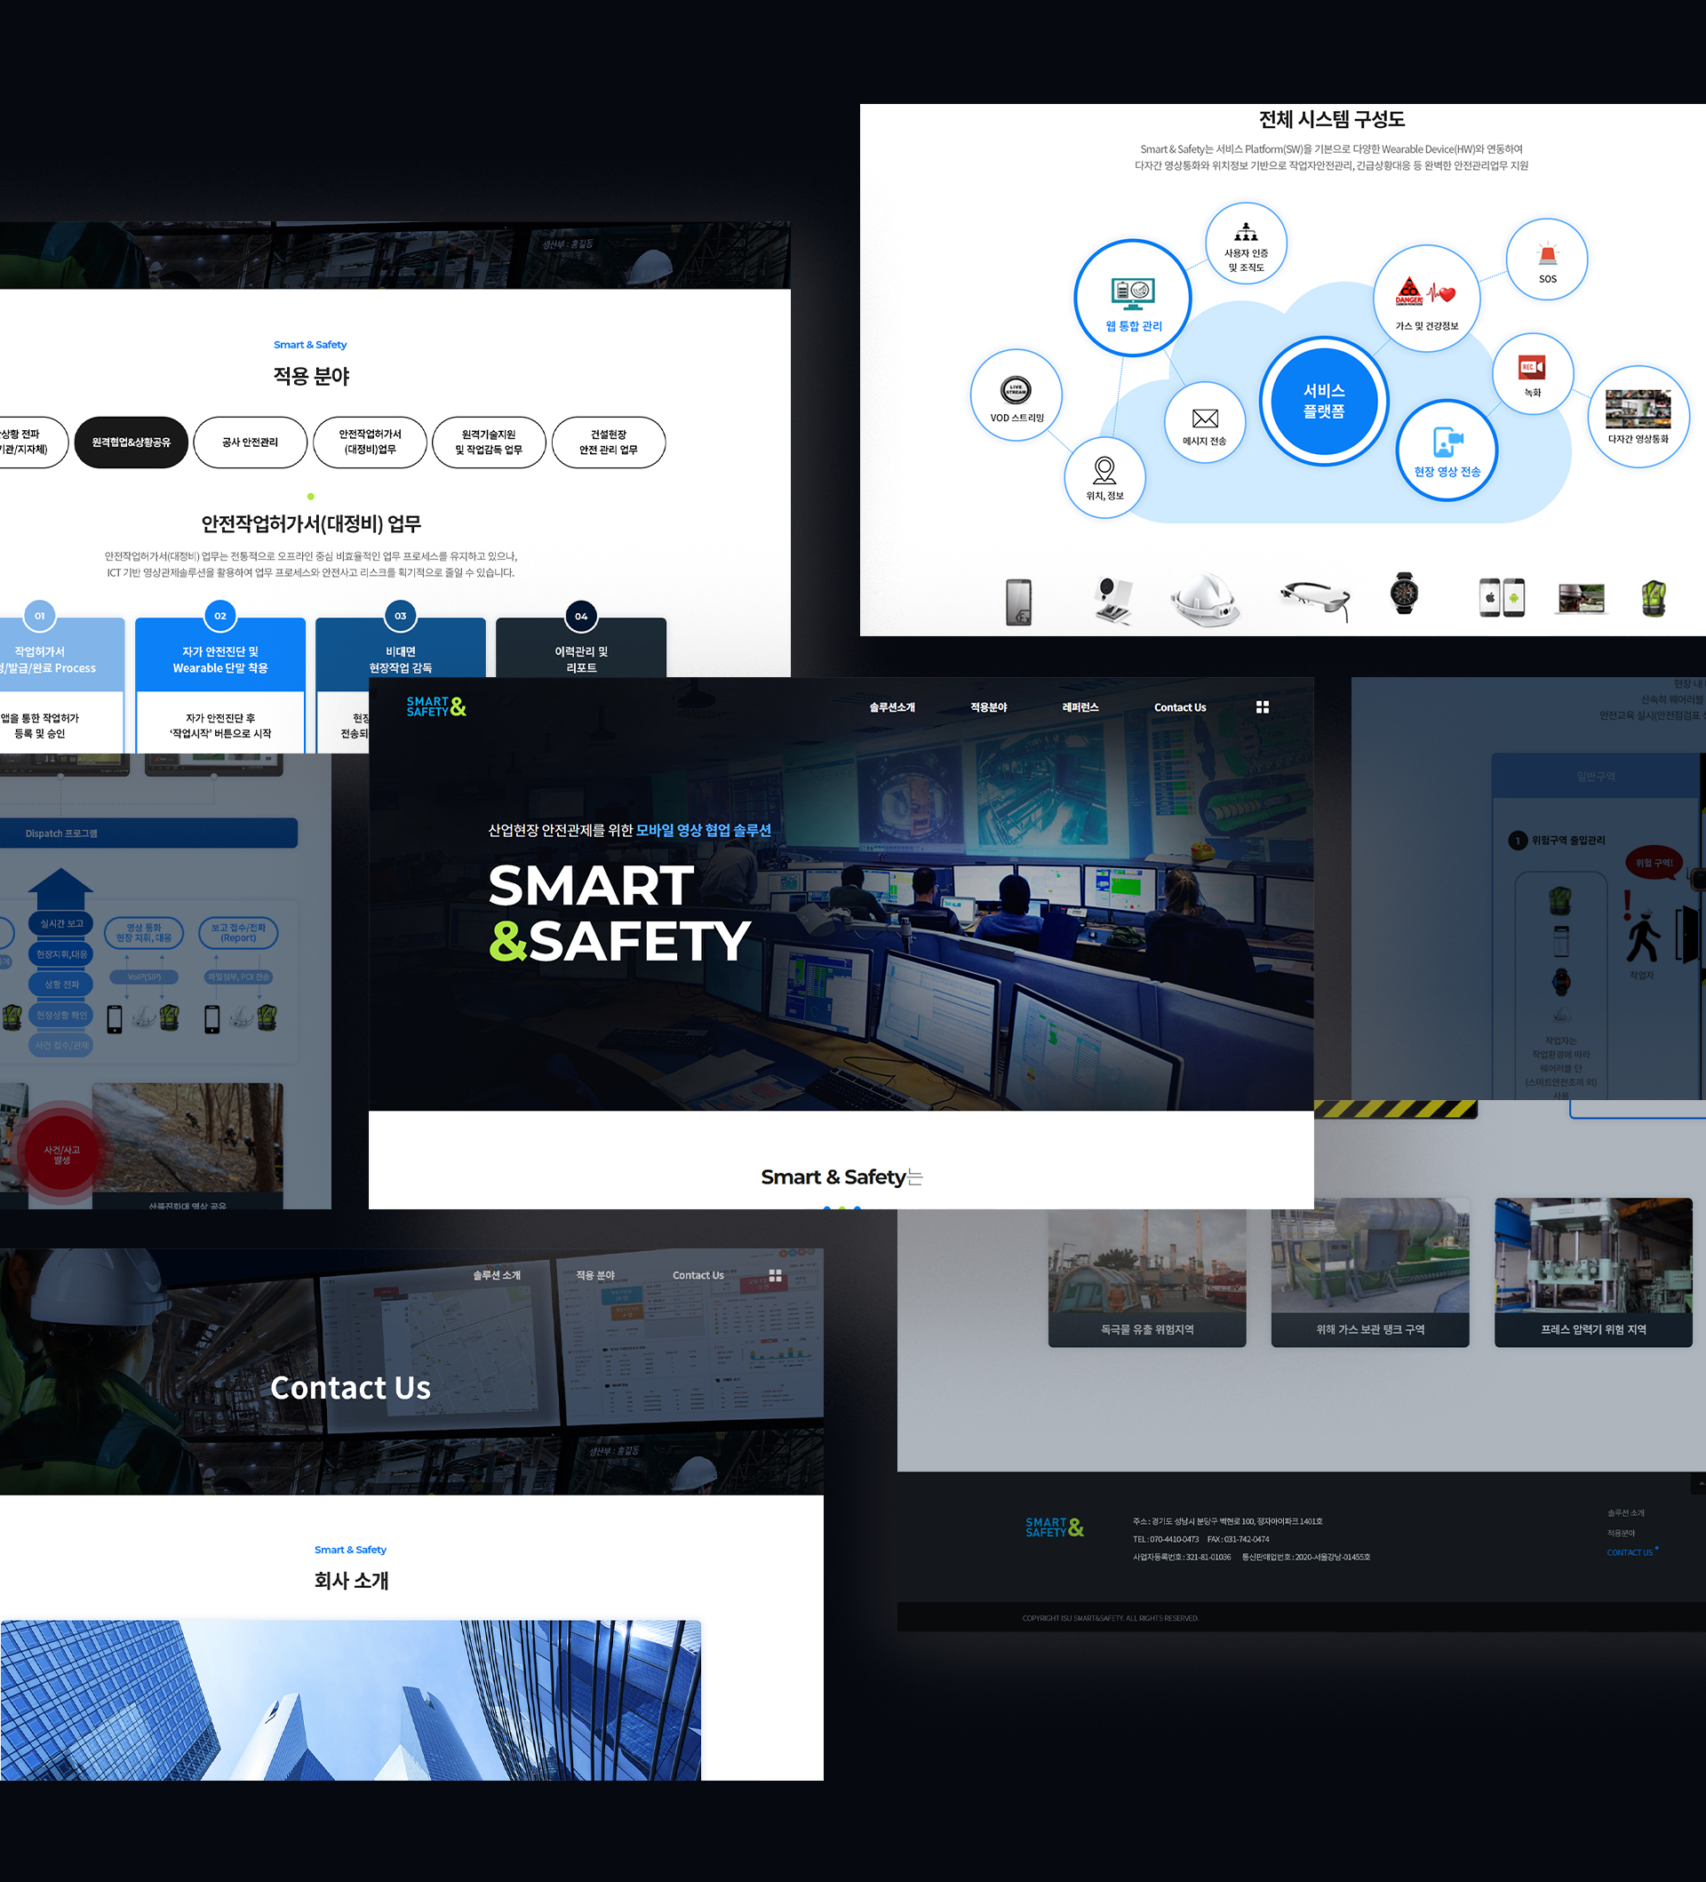Open 솔루션소개 menu in main header
1706x1882 pixels.
[891, 707]
